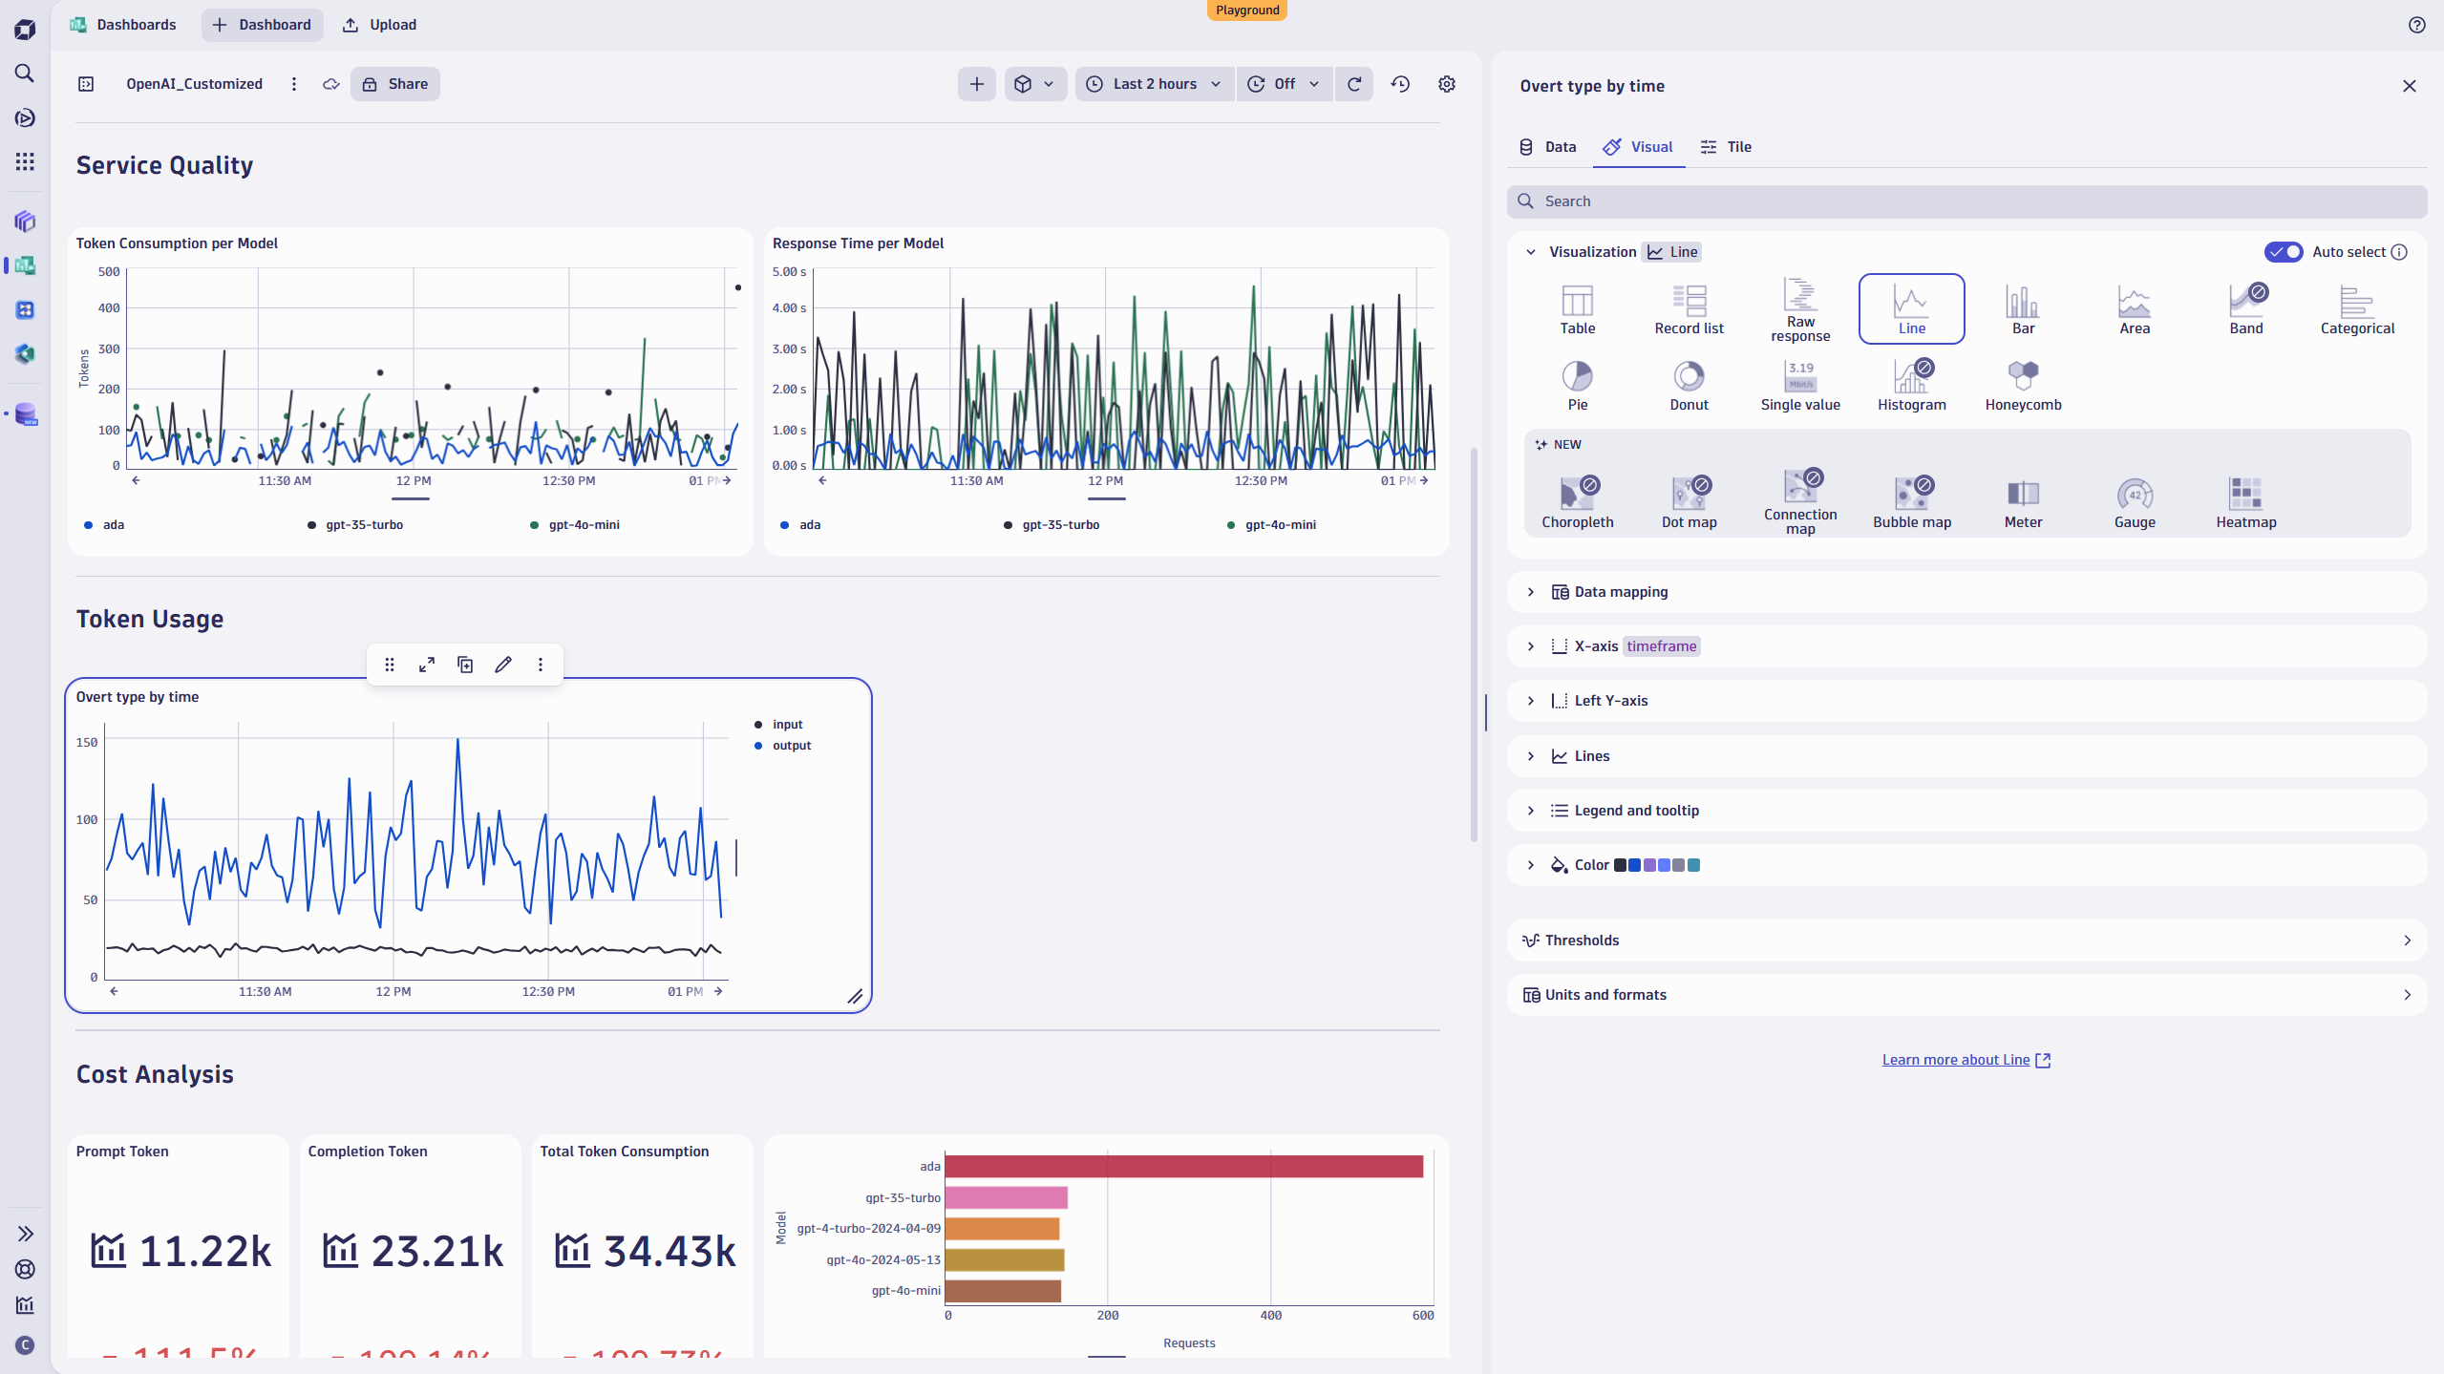
Task: Click the Color palette swatches row
Action: pyautogui.click(x=1656, y=865)
